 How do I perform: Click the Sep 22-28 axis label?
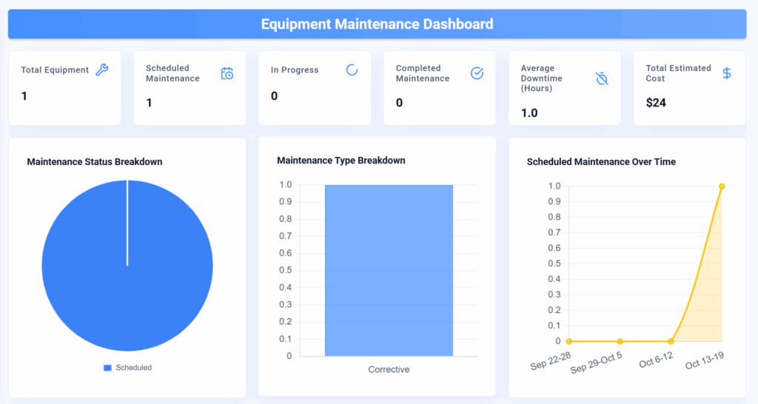(x=551, y=361)
